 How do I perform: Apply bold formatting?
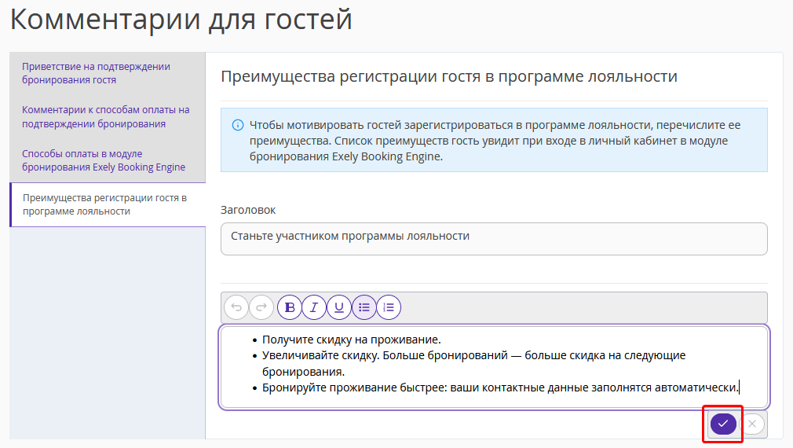(x=290, y=307)
